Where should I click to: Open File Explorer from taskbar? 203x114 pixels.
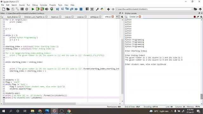(x=32, y=111)
